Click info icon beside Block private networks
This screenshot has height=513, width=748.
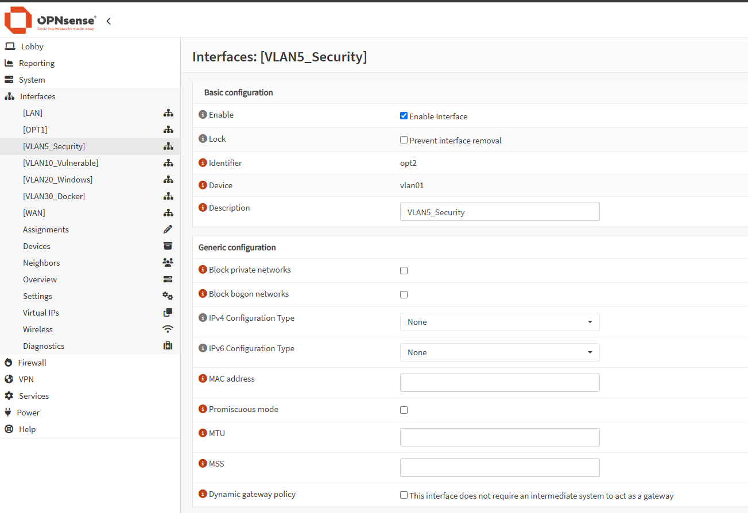point(203,270)
